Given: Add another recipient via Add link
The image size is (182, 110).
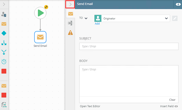Looking at the screenshot, I should (x=97, y=24).
